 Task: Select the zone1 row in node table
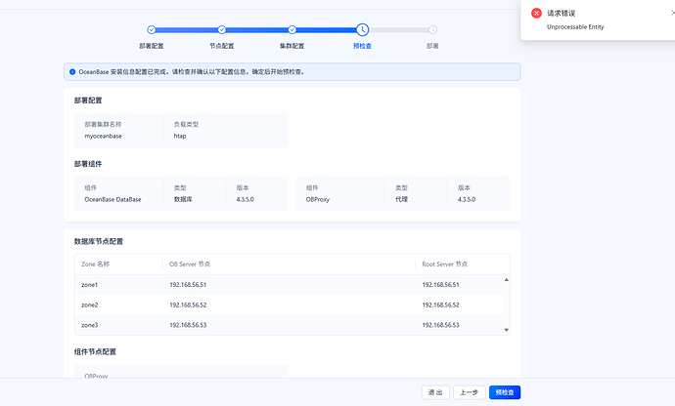click(290, 285)
